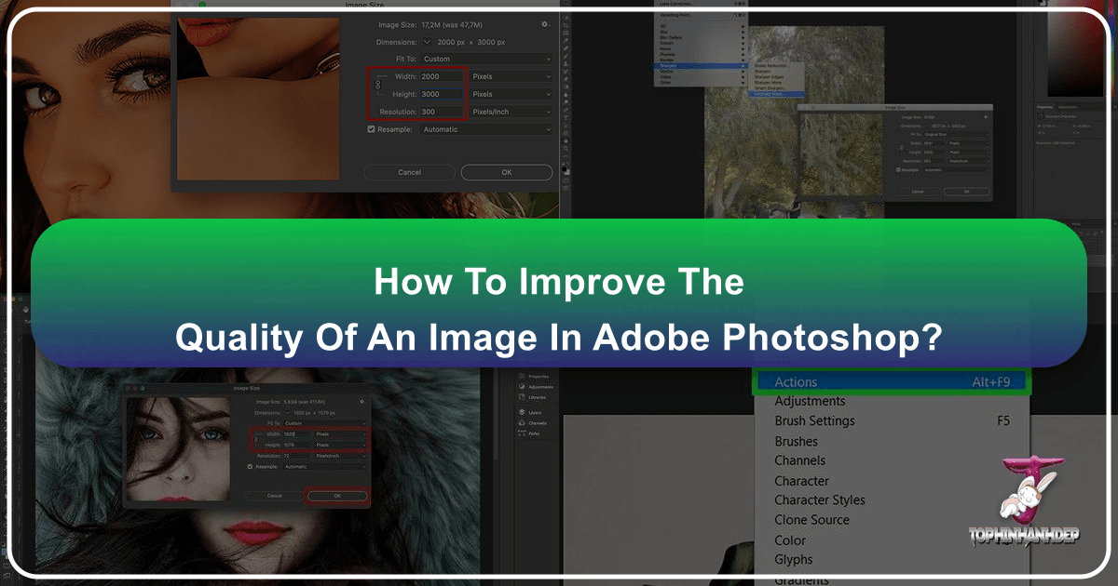Image resolution: width=1118 pixels, height=586 pixels.
Task: Open the Image Size dialog gear menu
Action: tap(544, 24)
